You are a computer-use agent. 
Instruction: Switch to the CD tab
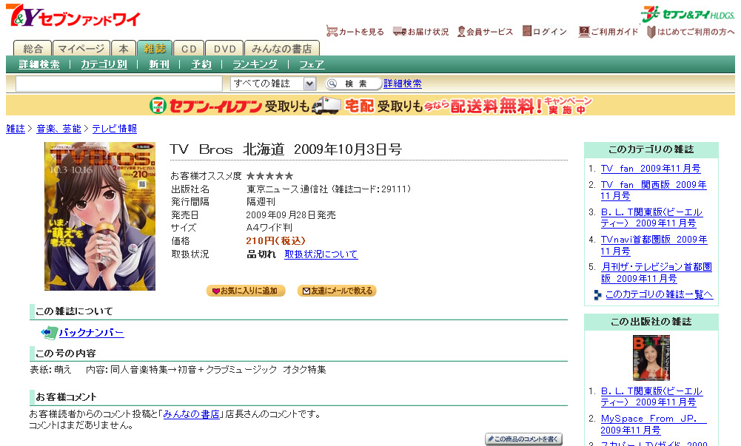(x=189, y=49)
